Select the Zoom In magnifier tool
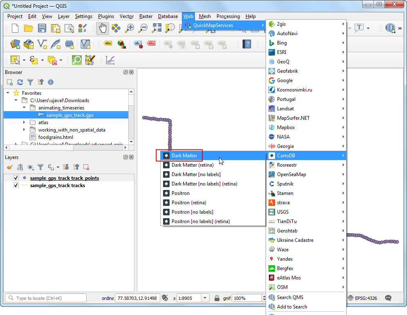The image size is (407, 315). click(129, 28)
